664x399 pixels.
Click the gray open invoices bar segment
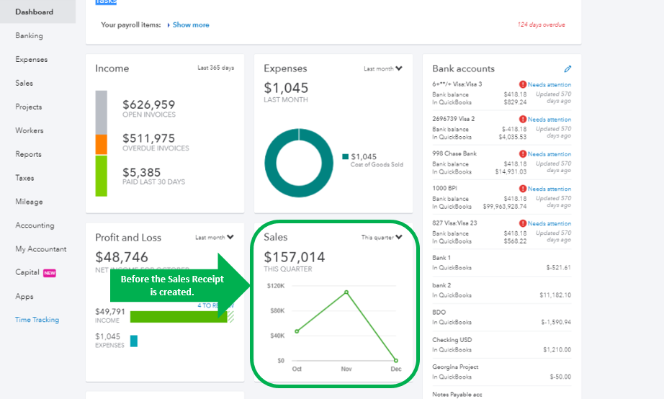pyautogui.click(x=102, y=112)
